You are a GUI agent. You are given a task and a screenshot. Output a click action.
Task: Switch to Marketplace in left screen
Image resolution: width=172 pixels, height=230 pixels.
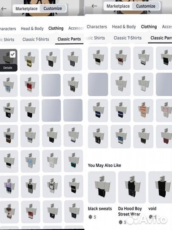[x=26, y=9]
